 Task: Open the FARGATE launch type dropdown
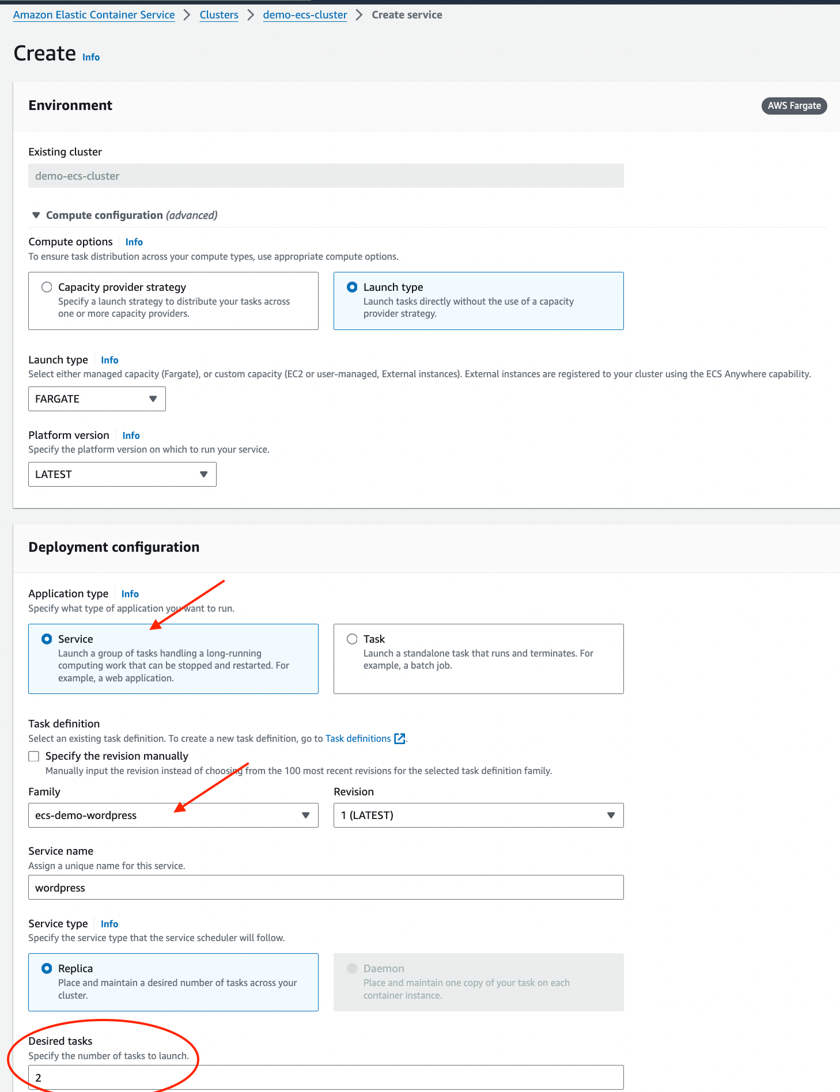(x=97, y=399)
